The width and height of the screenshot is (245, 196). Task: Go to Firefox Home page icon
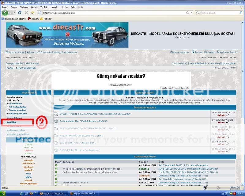tap(33, 13)
